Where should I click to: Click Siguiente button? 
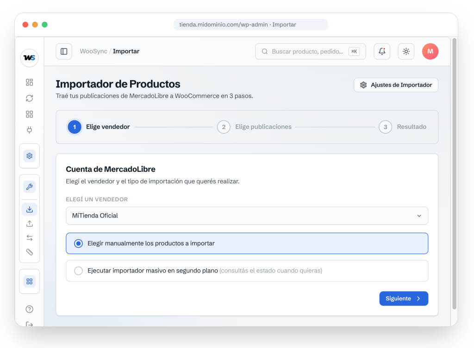click(404, 298)
